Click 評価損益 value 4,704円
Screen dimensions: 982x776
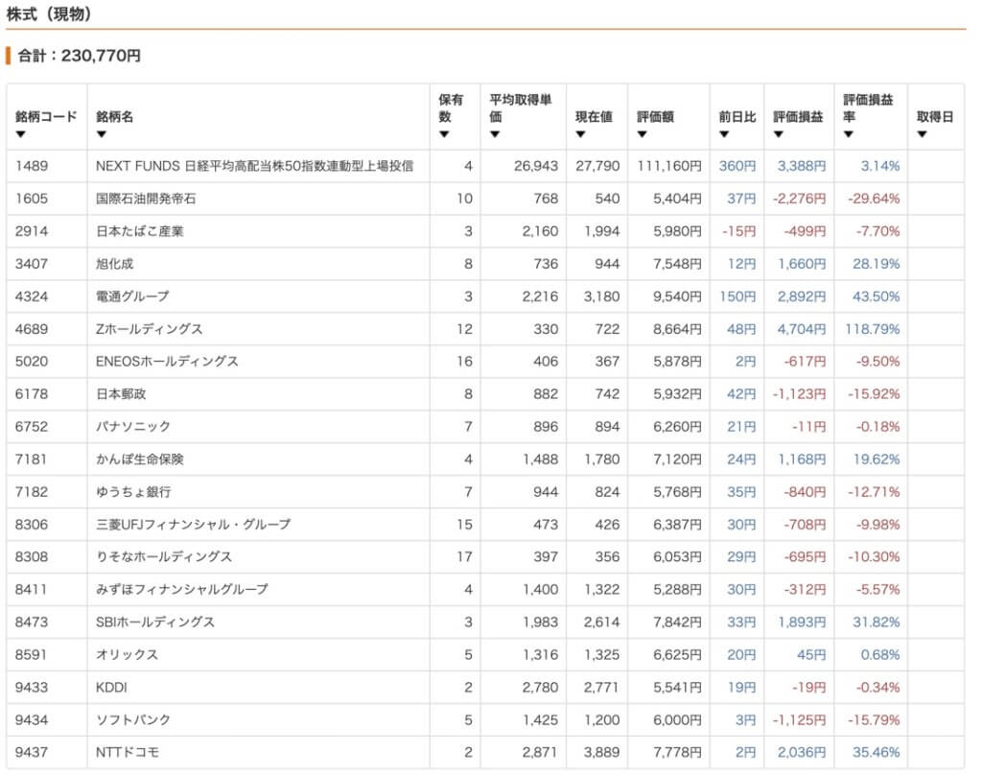pyautogui.click(x=802, y=329)
